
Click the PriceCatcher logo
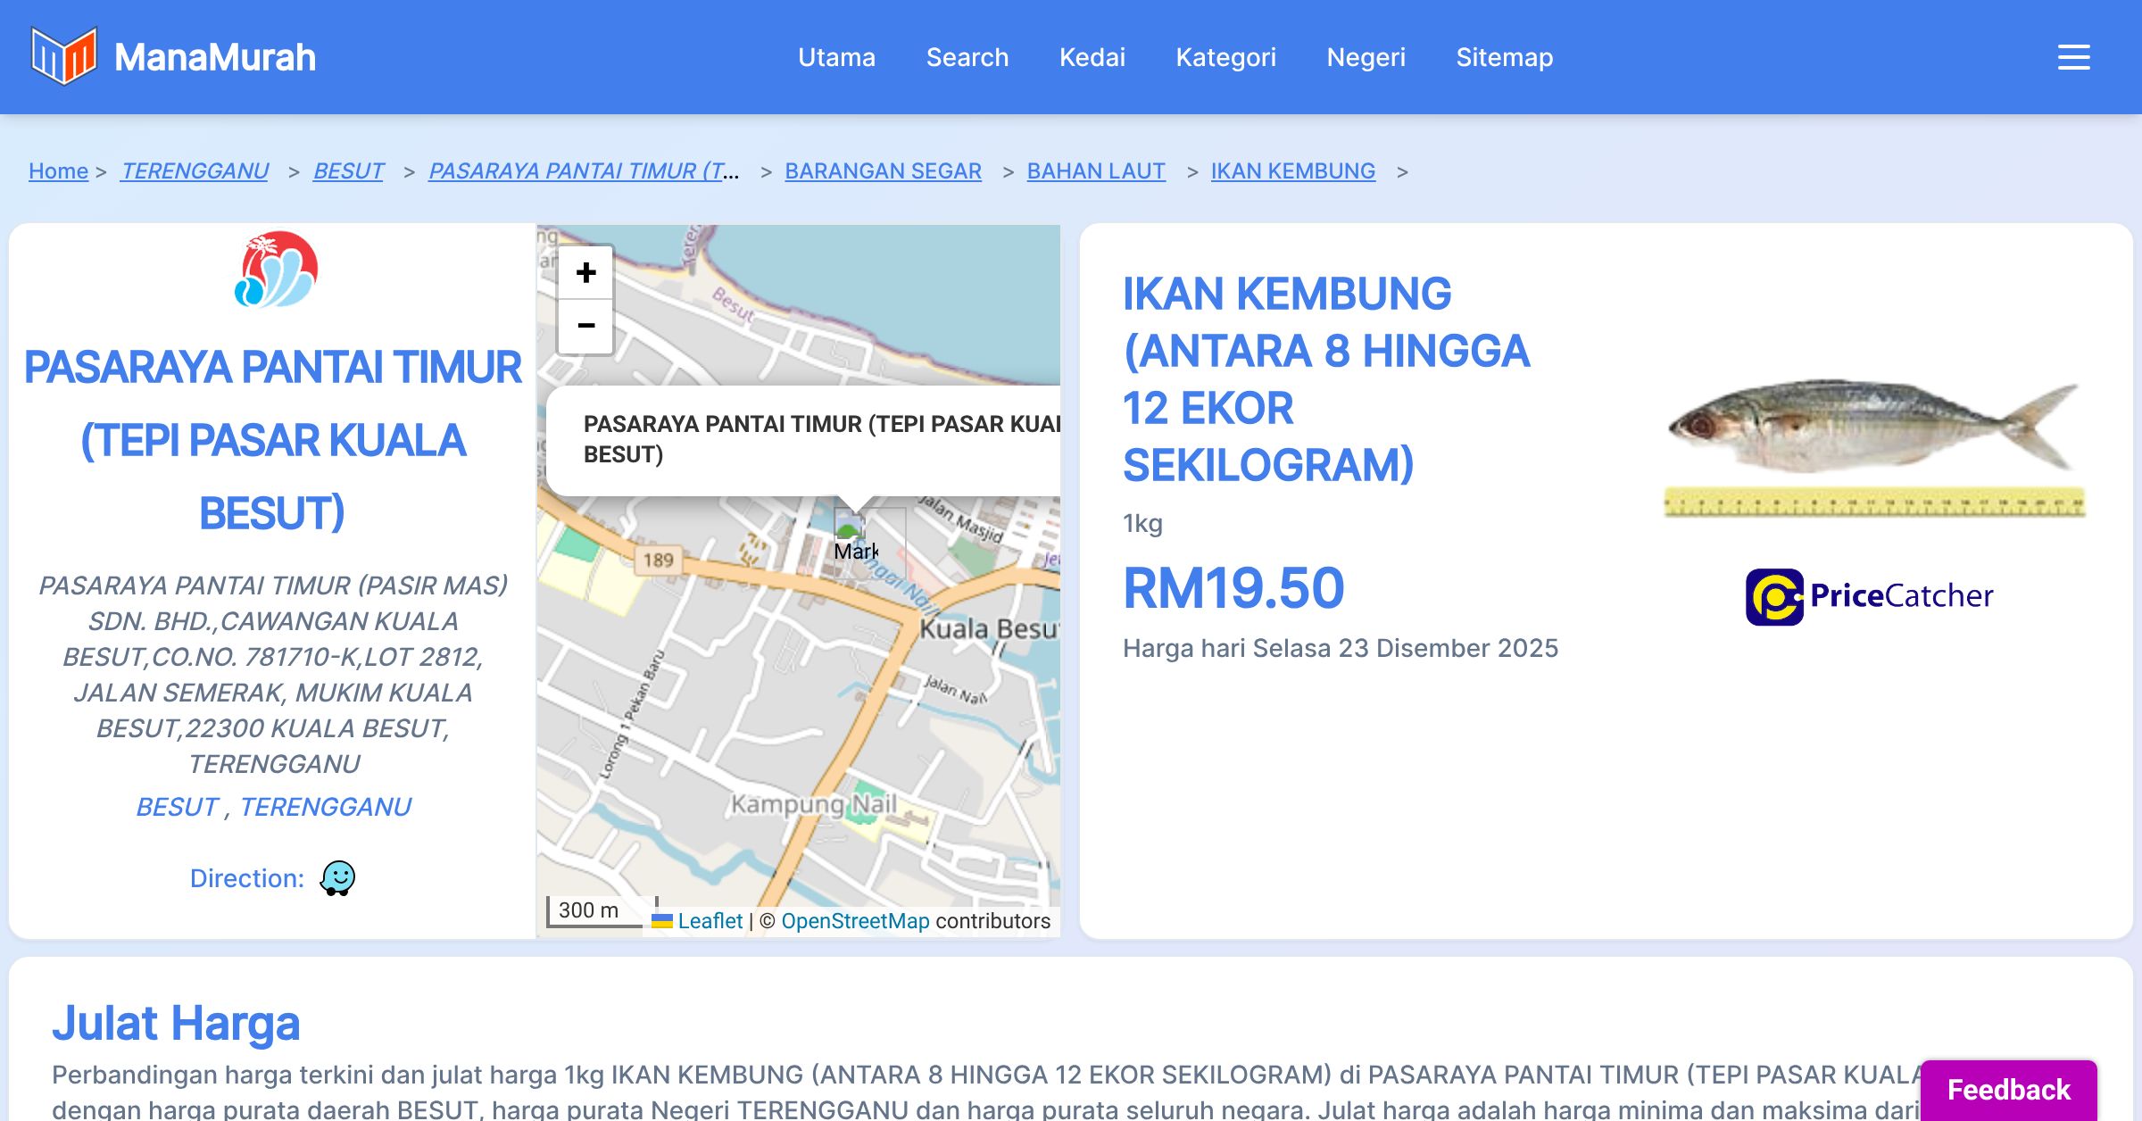pyautogui.click(x=1869, y=596)
